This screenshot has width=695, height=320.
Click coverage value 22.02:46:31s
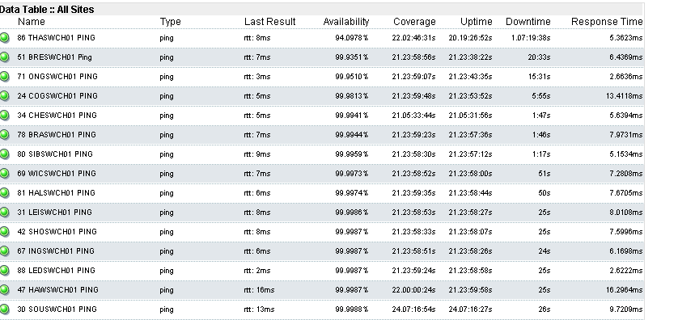coord(413,38)
